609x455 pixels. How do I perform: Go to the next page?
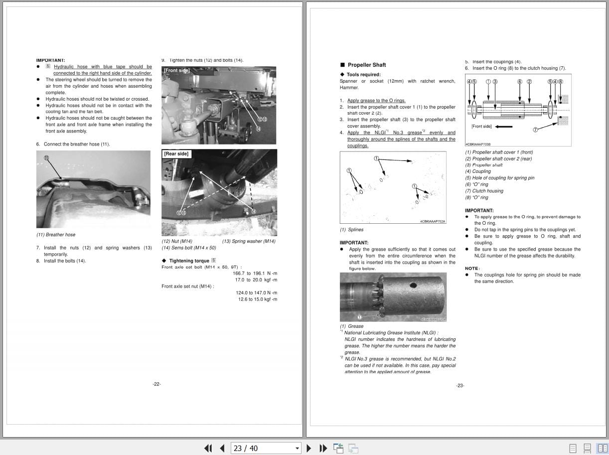[309, 448]
